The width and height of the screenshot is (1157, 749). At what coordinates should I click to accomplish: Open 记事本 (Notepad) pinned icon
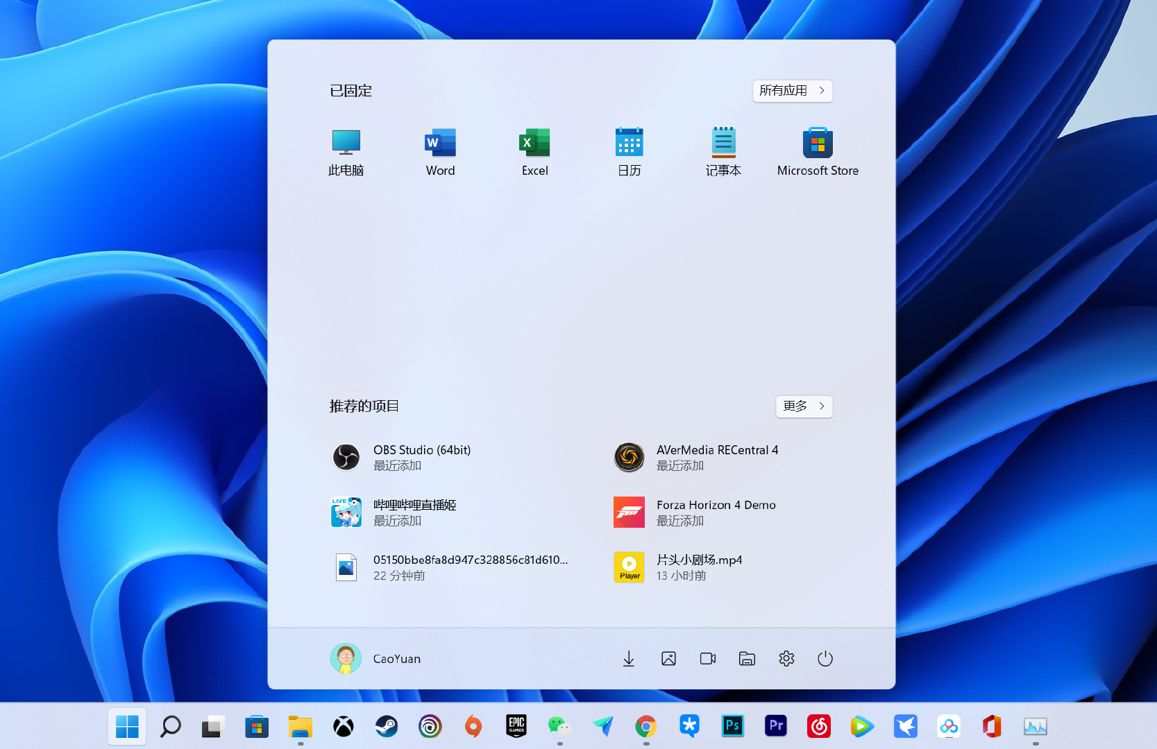coord(723,151)
